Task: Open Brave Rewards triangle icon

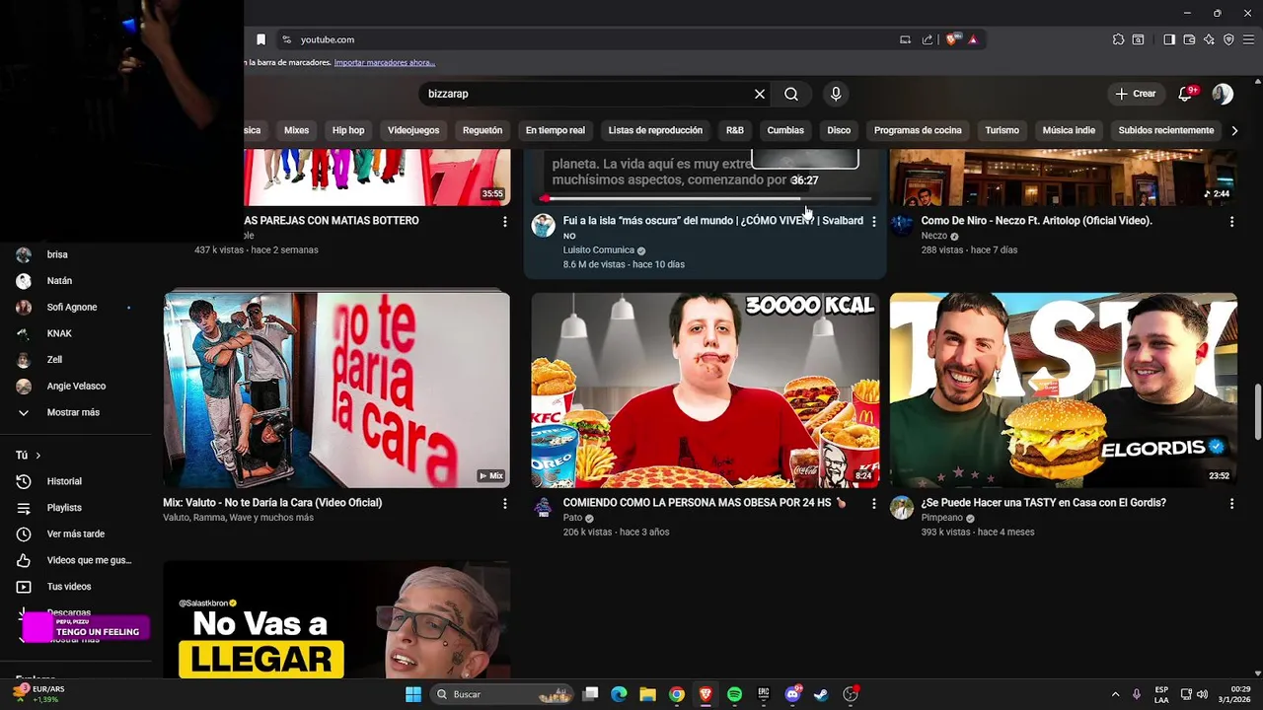Action: point(973,39)
